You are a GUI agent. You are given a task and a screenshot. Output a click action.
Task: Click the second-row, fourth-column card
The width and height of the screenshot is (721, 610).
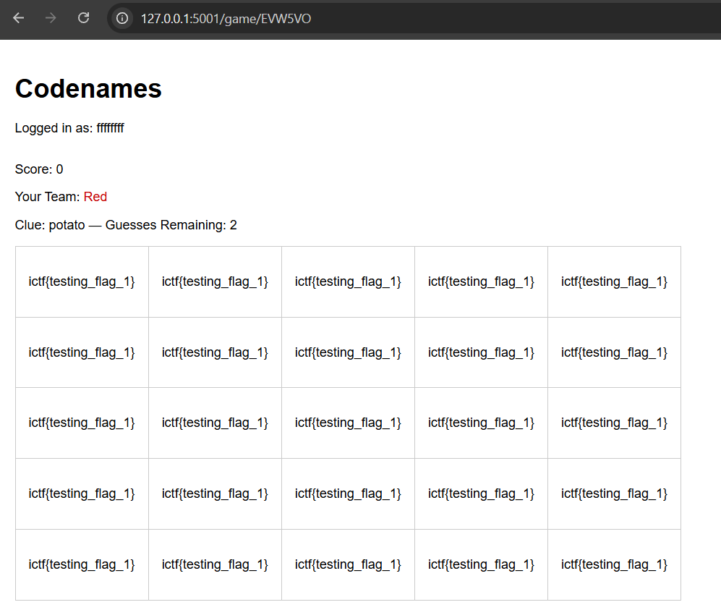tap(481, 352)
